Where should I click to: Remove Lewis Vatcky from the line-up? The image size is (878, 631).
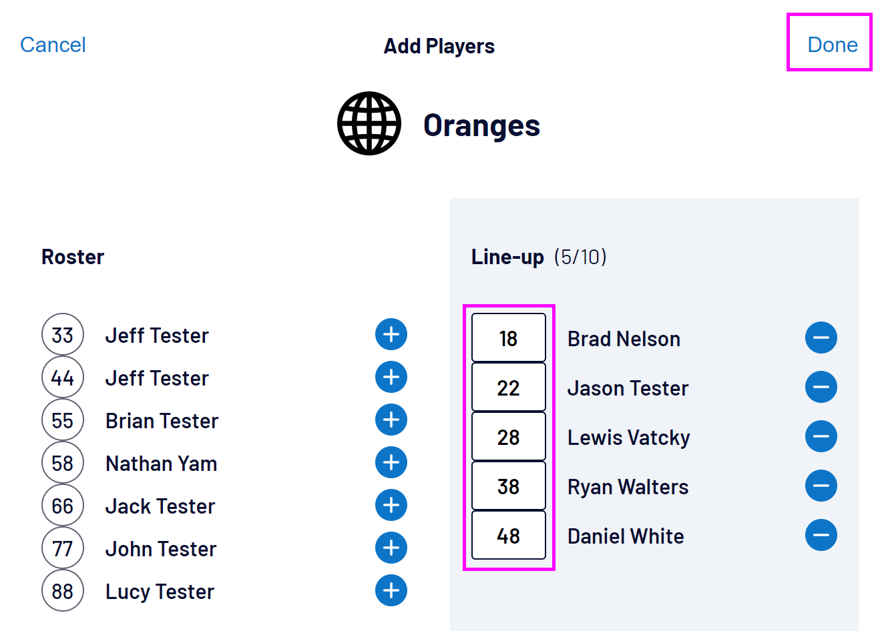click(x=821, y=436)
